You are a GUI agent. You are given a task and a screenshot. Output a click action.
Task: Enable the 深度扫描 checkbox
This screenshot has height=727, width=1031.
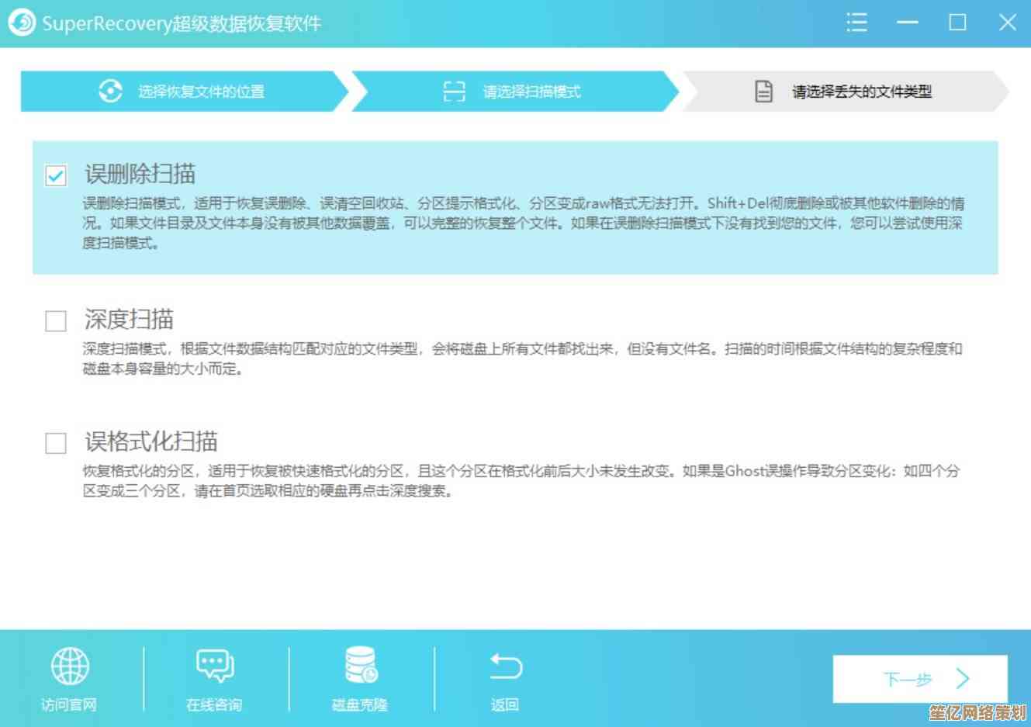point(56,320)
